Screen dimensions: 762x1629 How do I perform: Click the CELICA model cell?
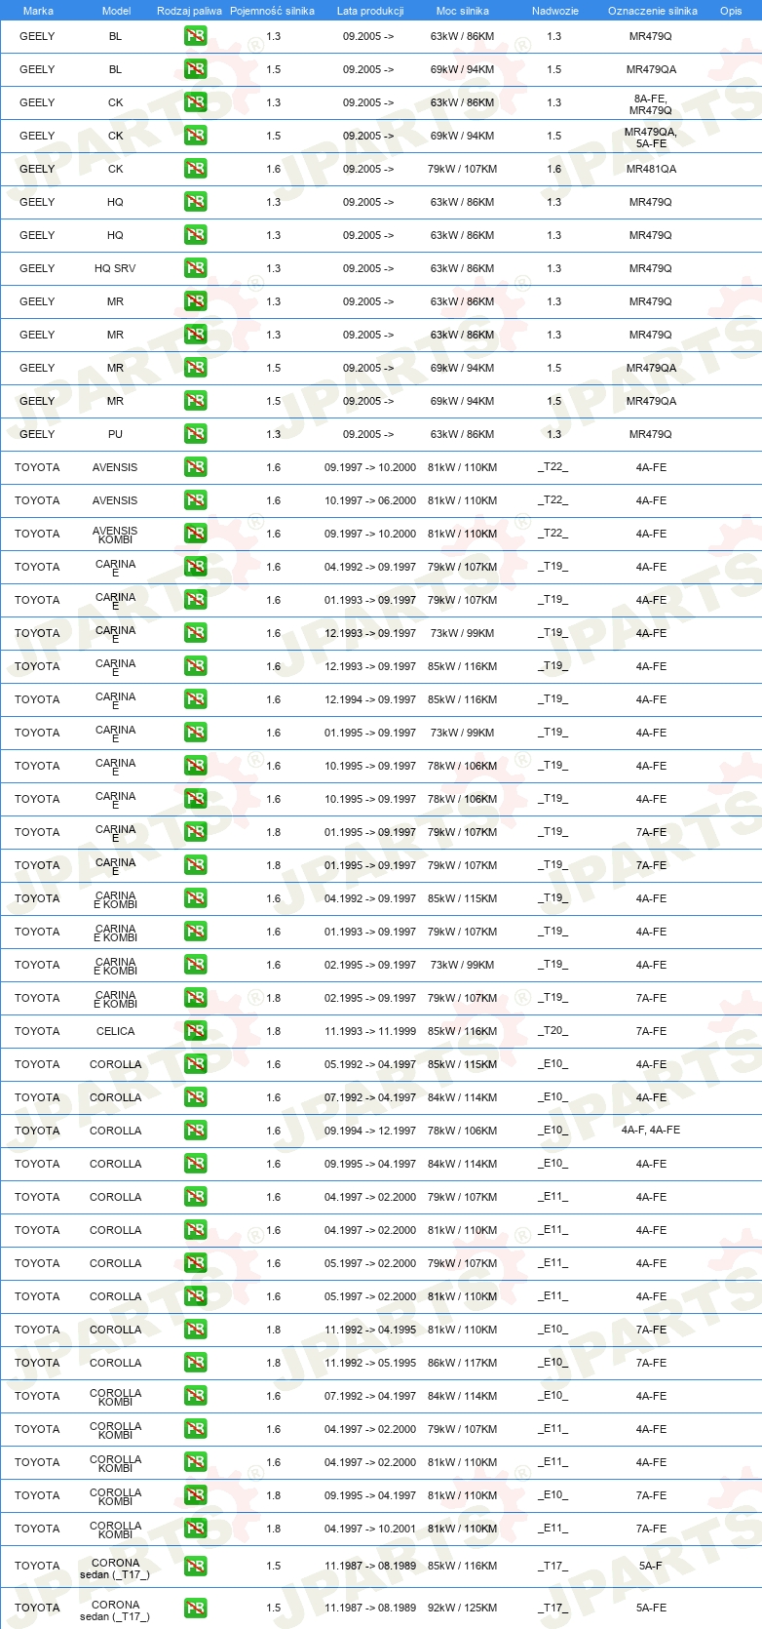115,1031
